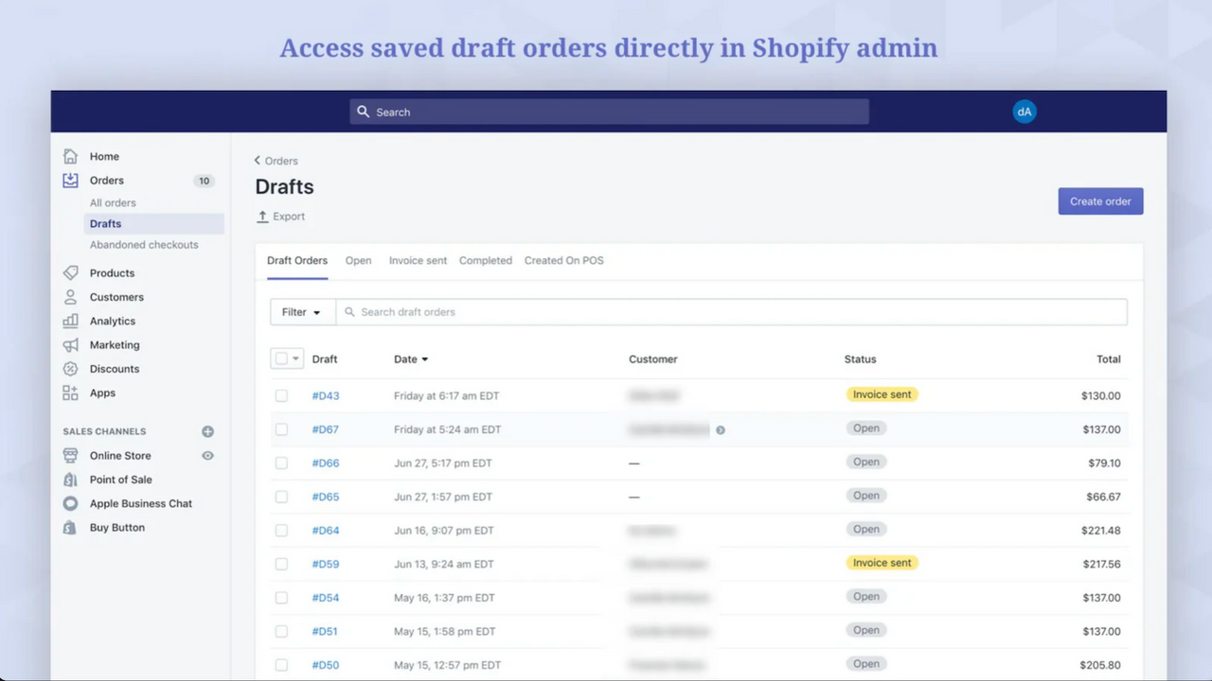Toggle the eye icon next to Online Store
This screenshot has height=681, width=1212.
tap(207, 455)
